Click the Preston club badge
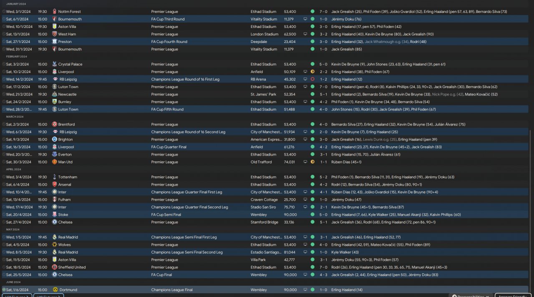 point(54,42)
